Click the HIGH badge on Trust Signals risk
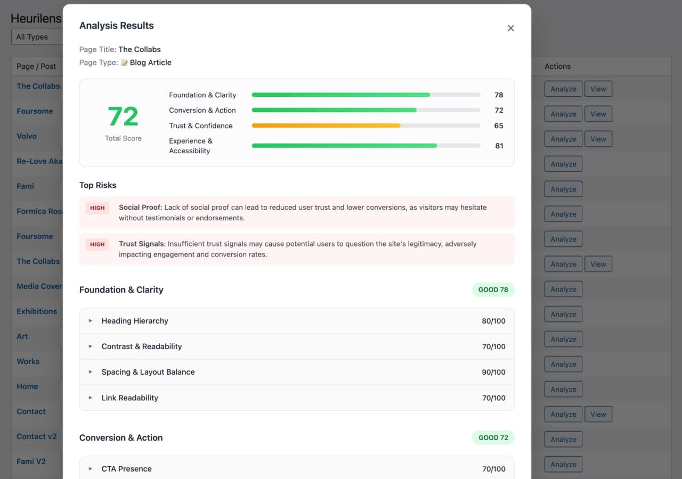This screenshot has width=682, height=479. point(96,244)
